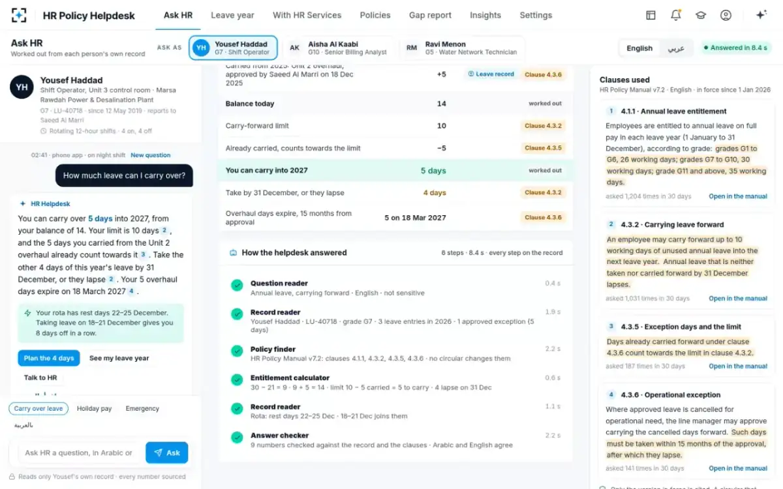The image size is (783, 489).
Task: Click the HR Policy Helpdesk logo icon
Action: click(20, 15)
